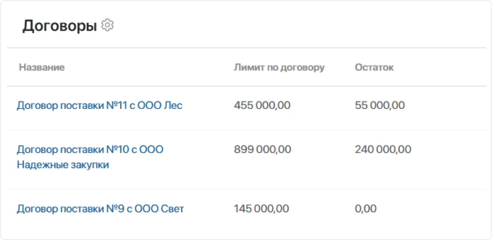Screen dimensions: 492x240
Task: Click blank space right of the settings gear
Action: point(280,26)
